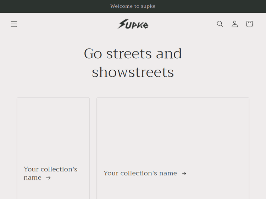Click the arrow in the left collection card

49,178
